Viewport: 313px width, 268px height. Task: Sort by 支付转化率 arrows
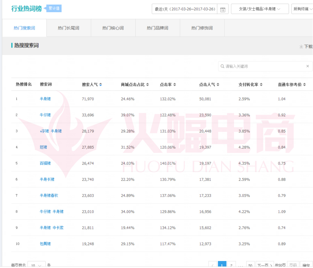pos(261,85)
